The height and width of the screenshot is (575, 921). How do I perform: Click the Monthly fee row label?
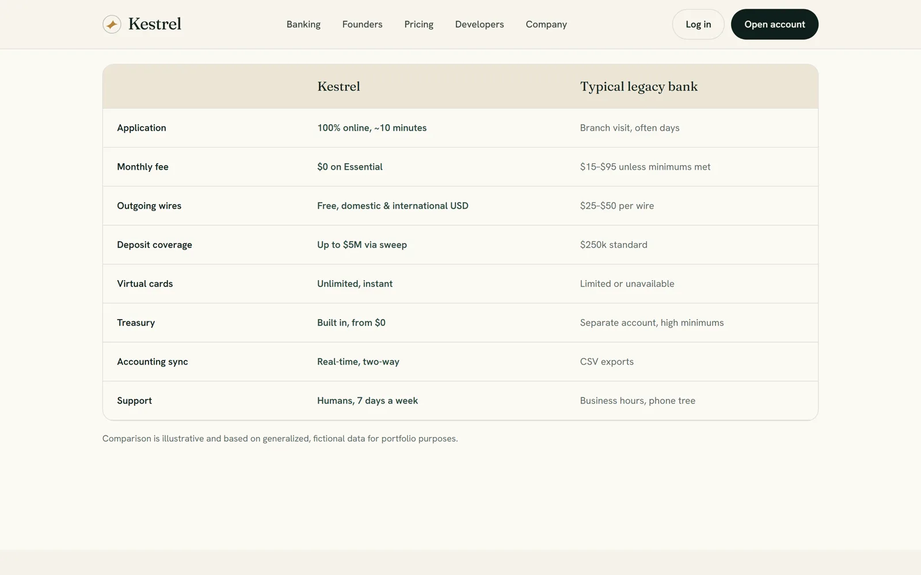(x=143, y=167)
